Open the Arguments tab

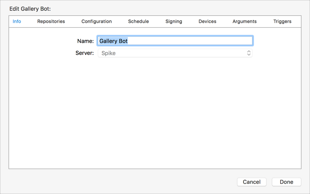245,21
